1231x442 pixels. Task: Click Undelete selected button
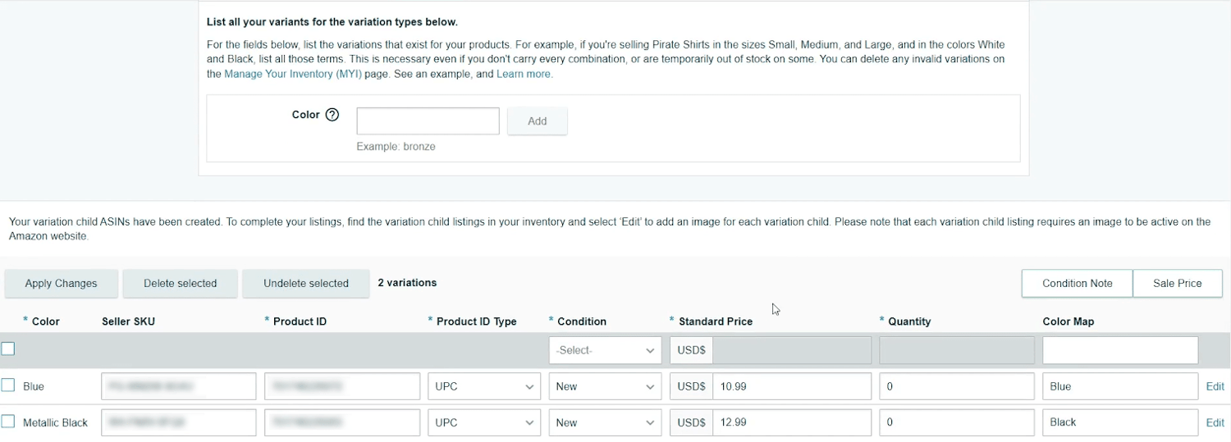[306, 283]
